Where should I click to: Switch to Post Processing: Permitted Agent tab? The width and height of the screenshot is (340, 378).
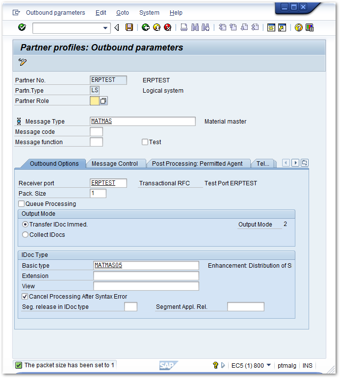[197, 164]
